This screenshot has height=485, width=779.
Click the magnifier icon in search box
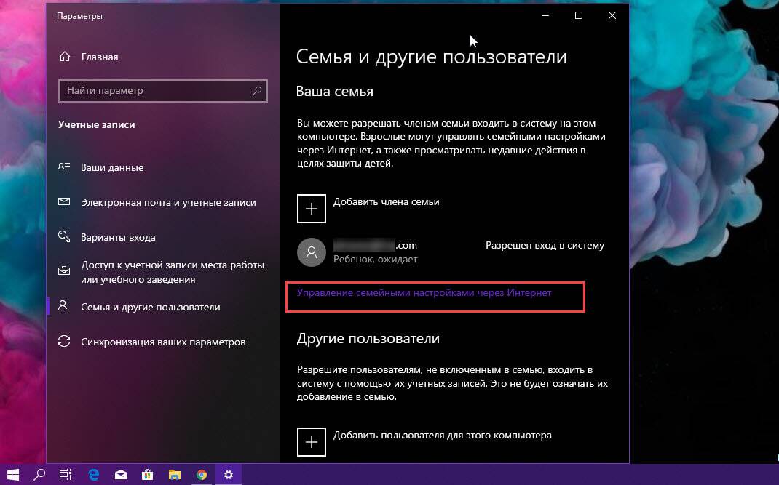point(257,90)
